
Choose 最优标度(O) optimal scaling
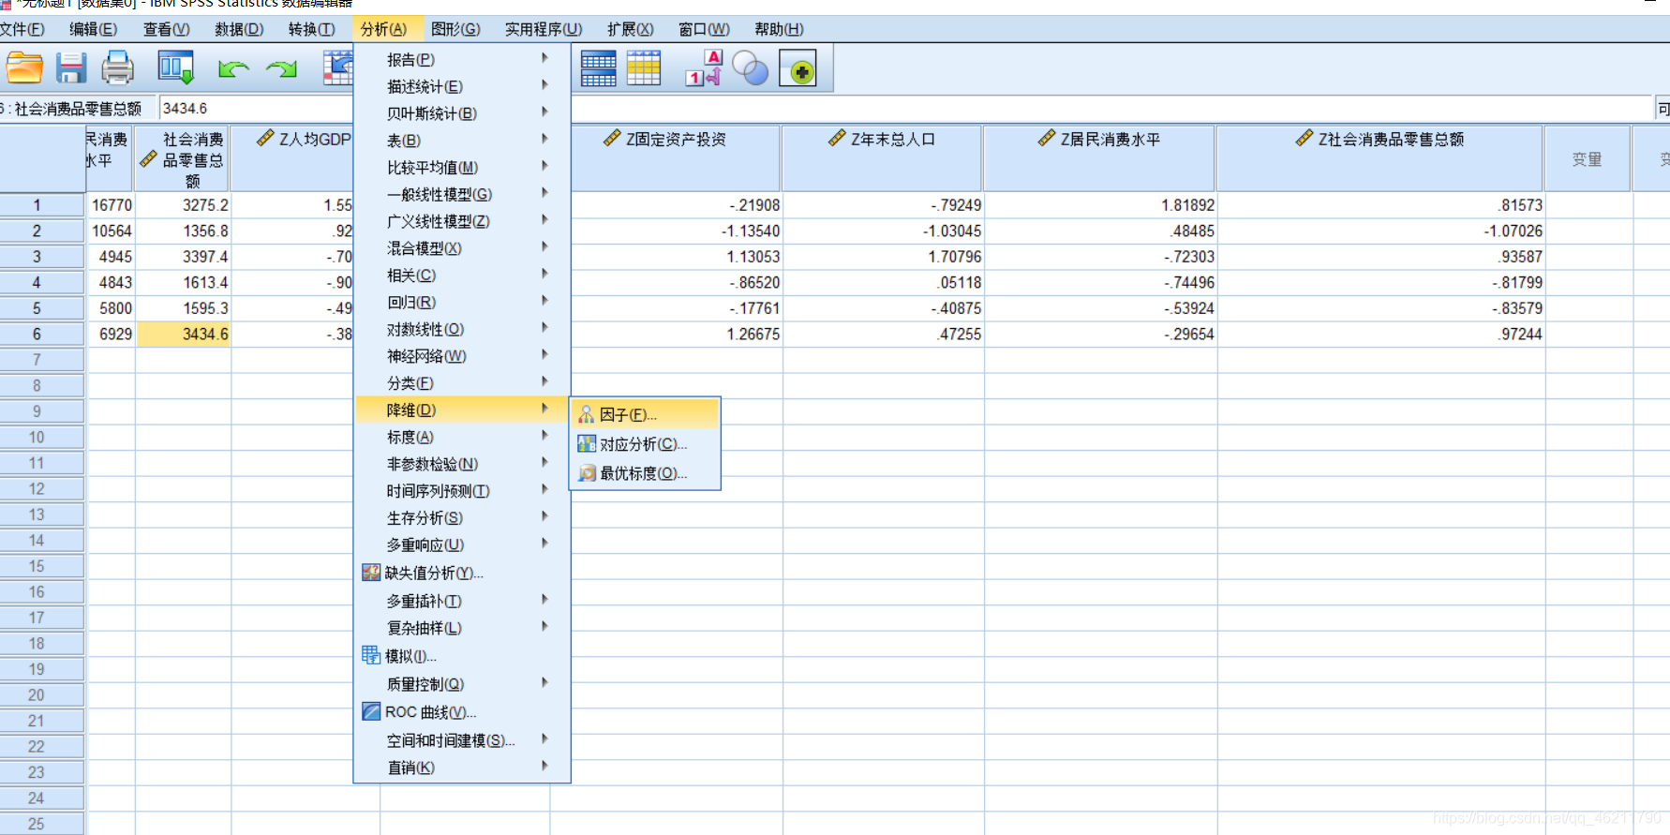[645, 473]
